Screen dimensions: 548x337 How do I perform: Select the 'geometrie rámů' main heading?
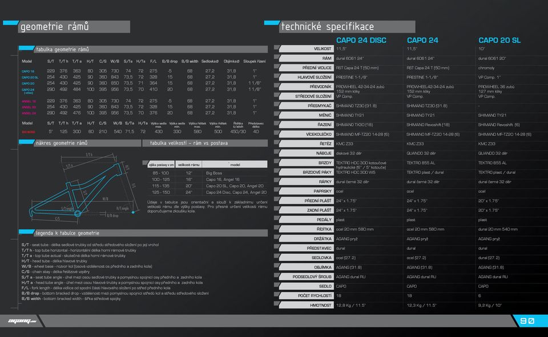[x=54, y=27]
